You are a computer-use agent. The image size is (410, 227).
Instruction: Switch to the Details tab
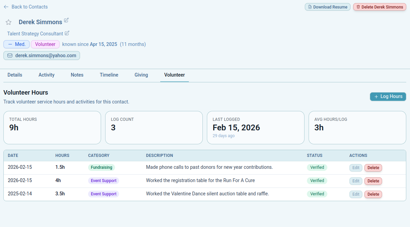tap(15, 75)
